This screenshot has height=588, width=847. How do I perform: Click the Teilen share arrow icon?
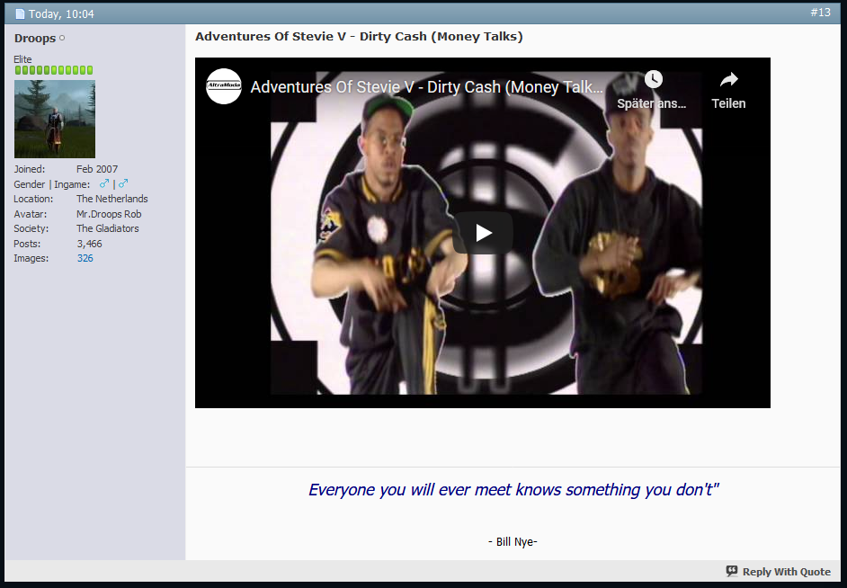pos(728,80)
